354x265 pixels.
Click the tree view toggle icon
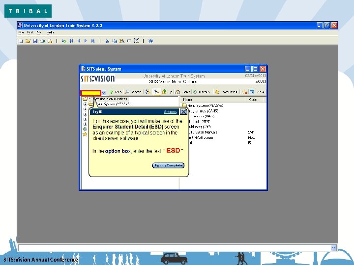[x=156, y=92]
